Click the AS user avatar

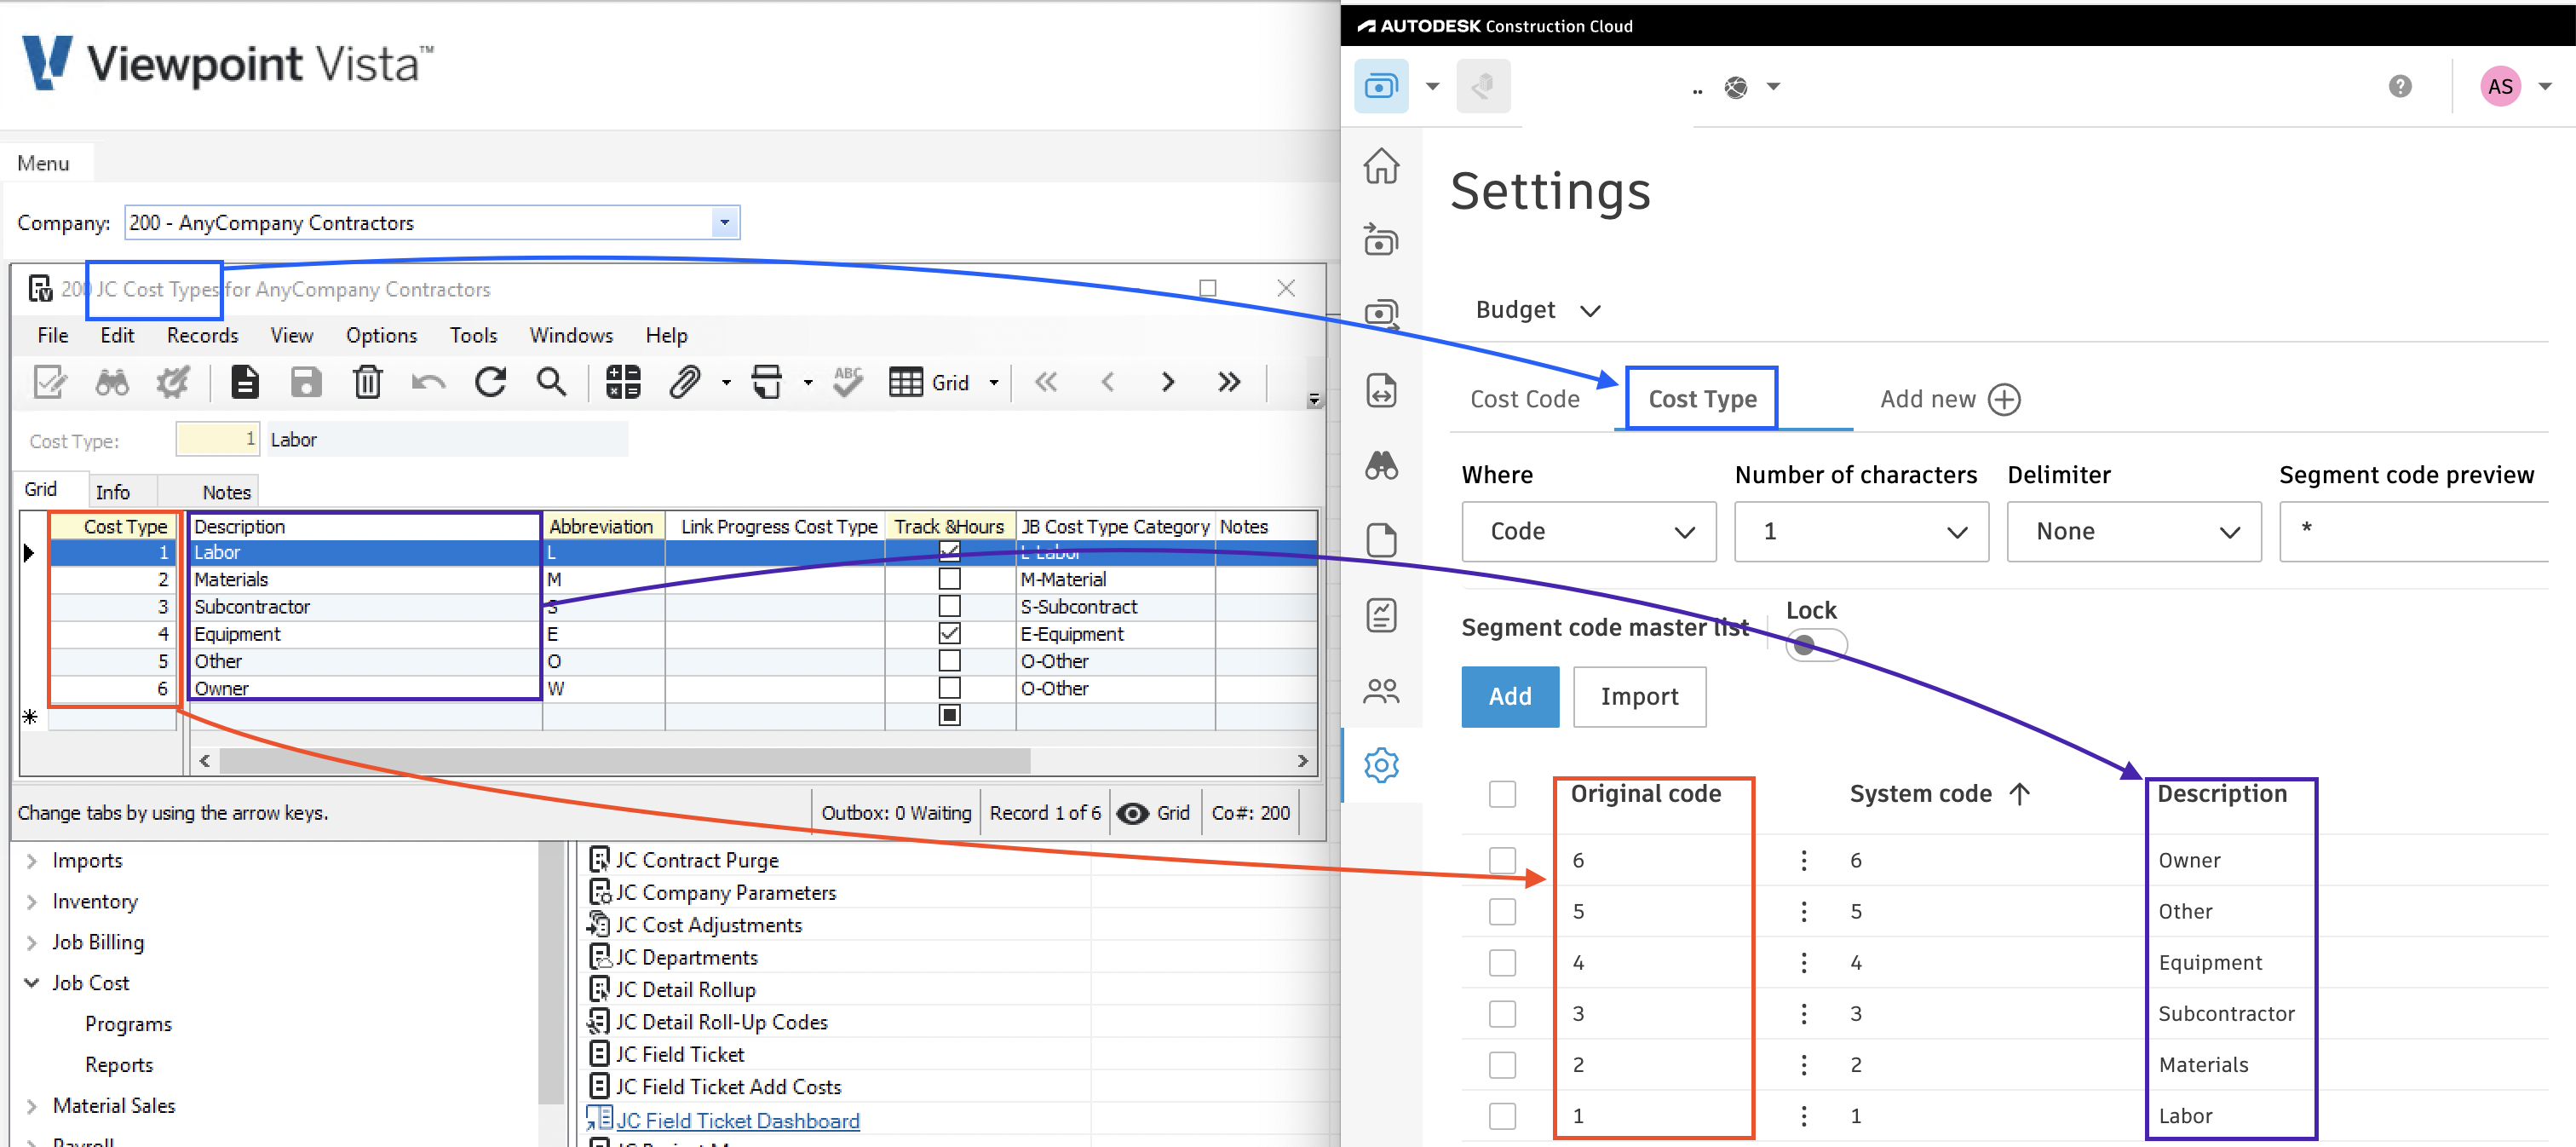coord(2500,87)
